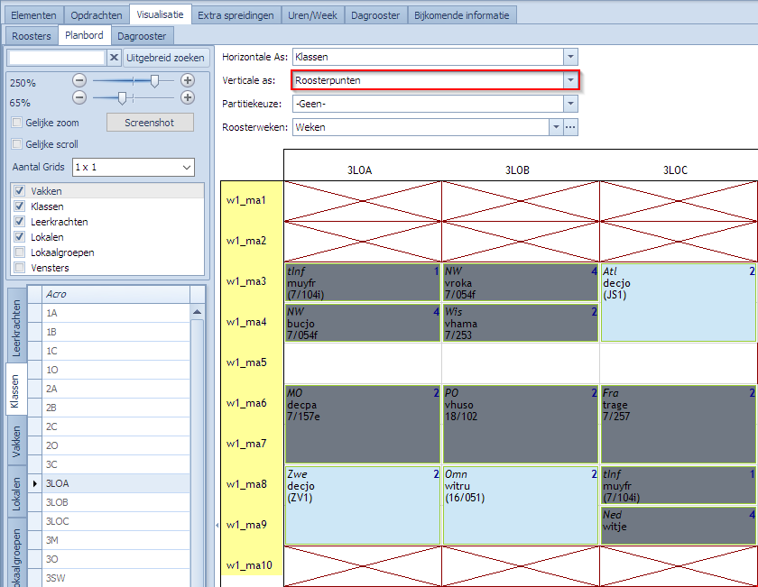Image resolution: width=758 pixels, height=587 pixels.
Task: Click the Uitgebreid zoeken button
Action: (x=165, y=58)
